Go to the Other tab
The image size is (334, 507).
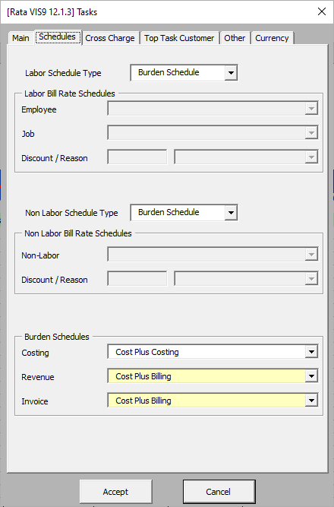click(x=235, y=38)
